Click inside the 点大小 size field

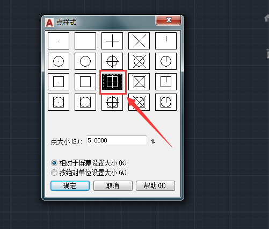117,140
